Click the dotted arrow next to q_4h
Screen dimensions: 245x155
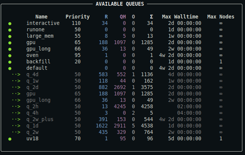16,113
